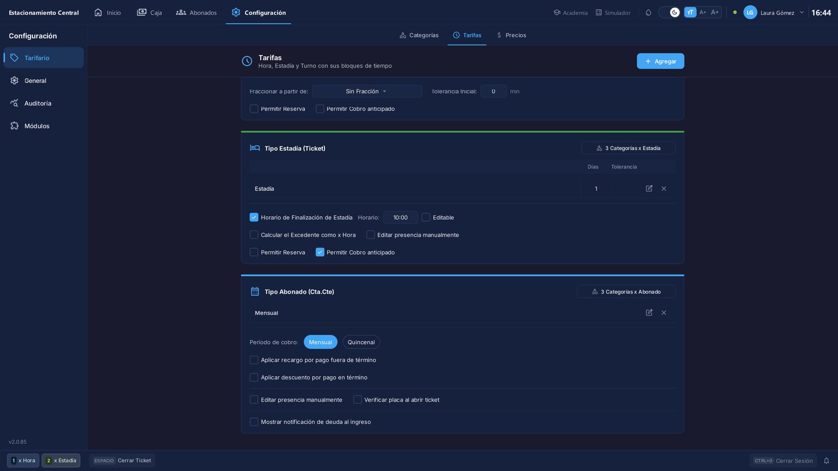Viewport: 838px width, 471px height.
Task: Open the Simulador link
Action: pos(613,13)
